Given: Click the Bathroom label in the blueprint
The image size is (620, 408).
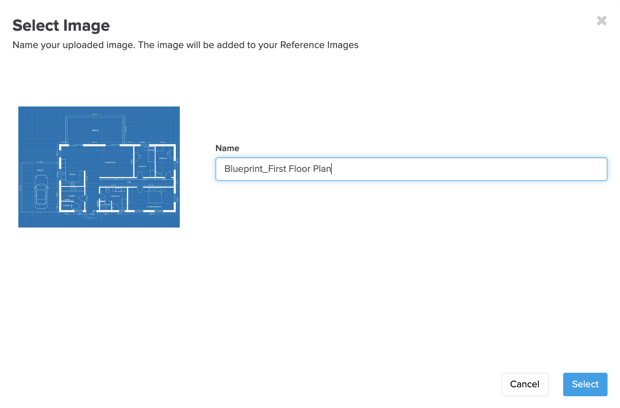Looking at the screenshot, I should point(115,196).
